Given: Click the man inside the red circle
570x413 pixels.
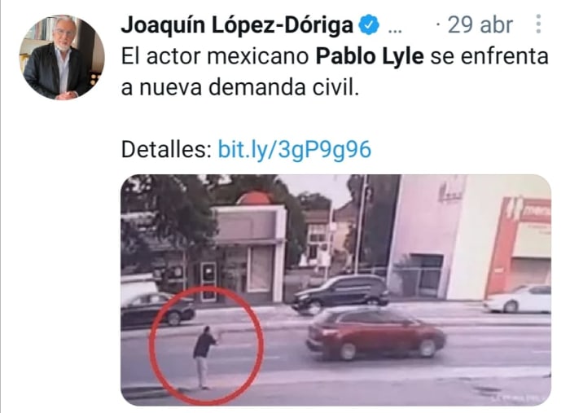Looking at the screenshot, I should [x=204, y=357].
